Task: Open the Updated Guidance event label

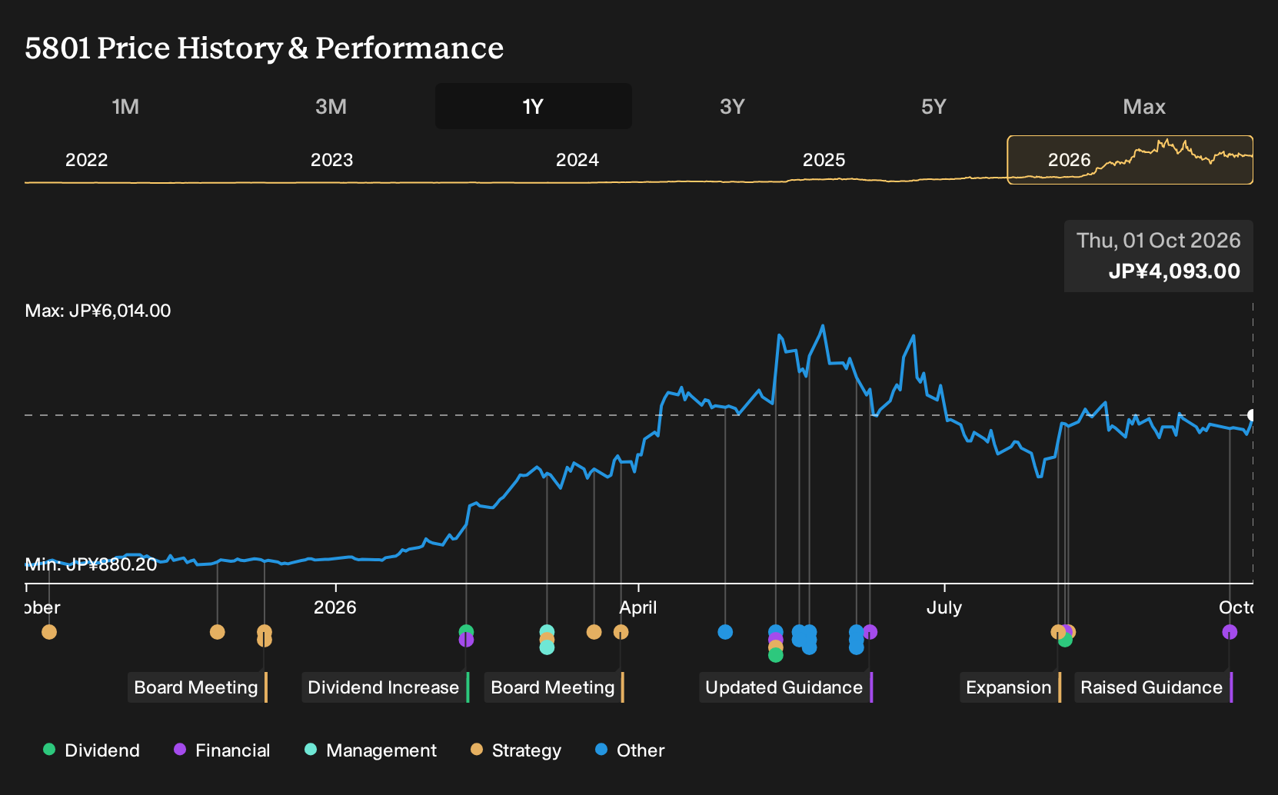Action: (x=786, y=687)
